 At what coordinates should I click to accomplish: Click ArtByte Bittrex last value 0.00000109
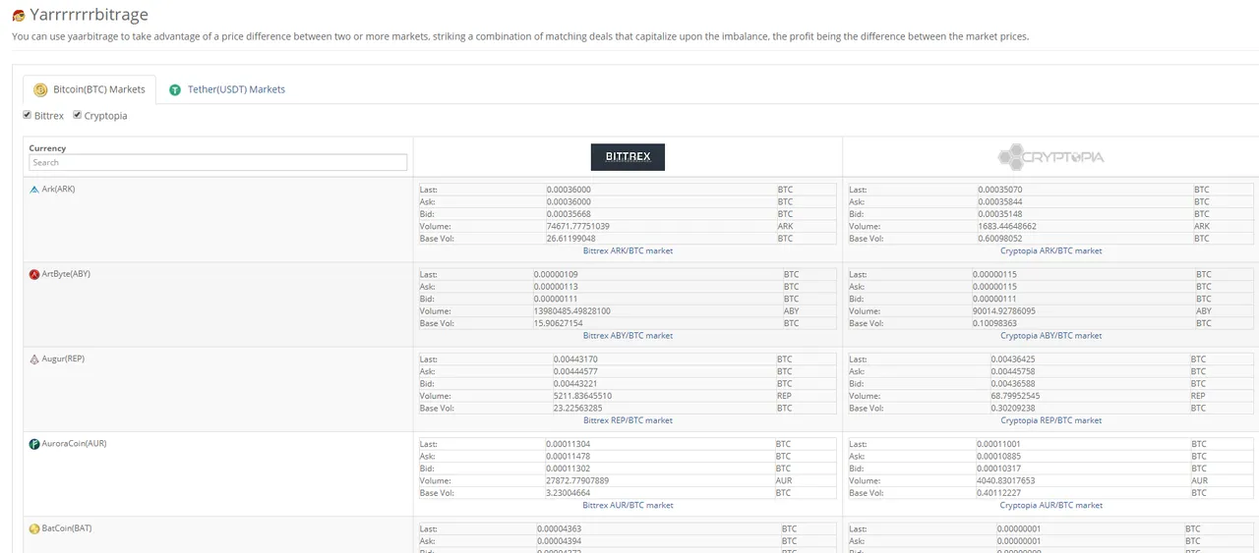556,274
